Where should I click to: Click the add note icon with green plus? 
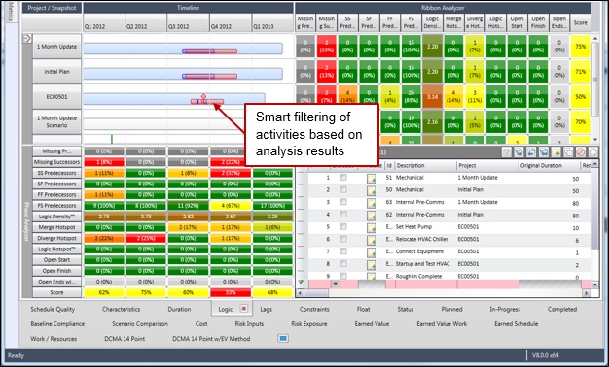click(x=555, y=152)
